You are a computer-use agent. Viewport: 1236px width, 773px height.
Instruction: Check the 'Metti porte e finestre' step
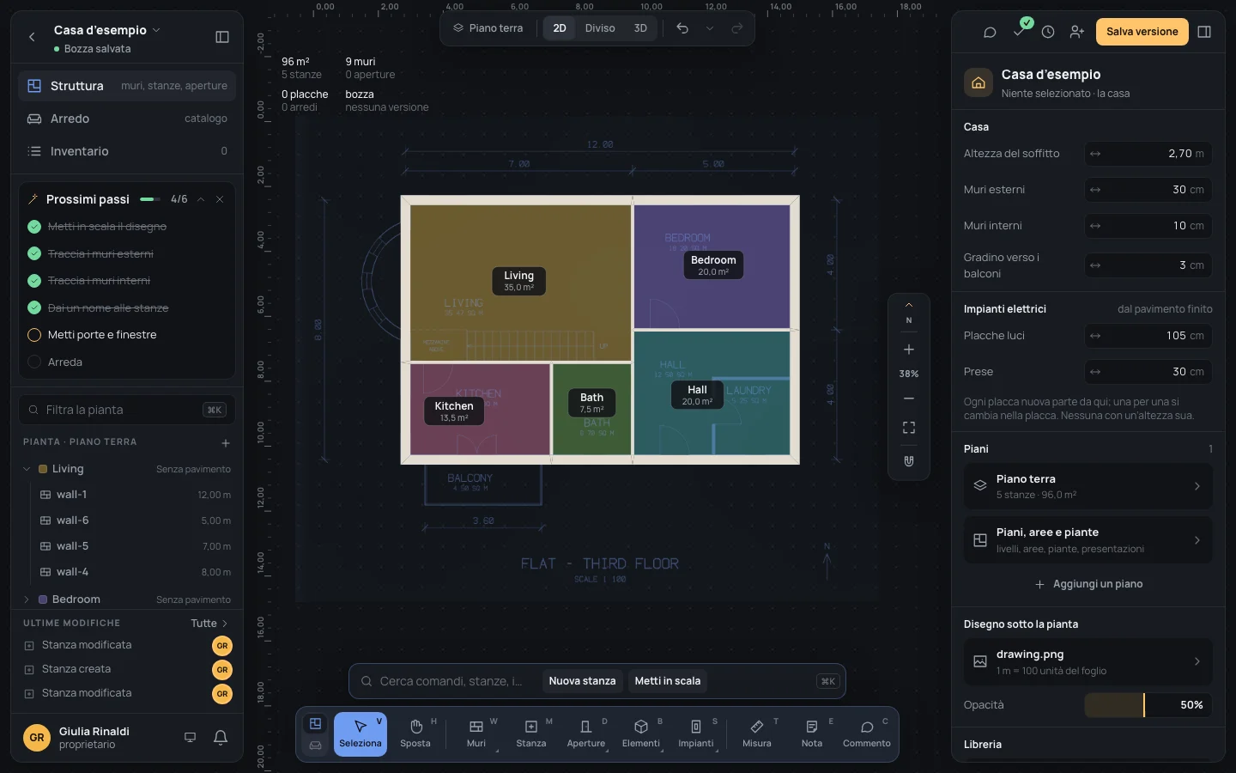click(x=34, y=335)
